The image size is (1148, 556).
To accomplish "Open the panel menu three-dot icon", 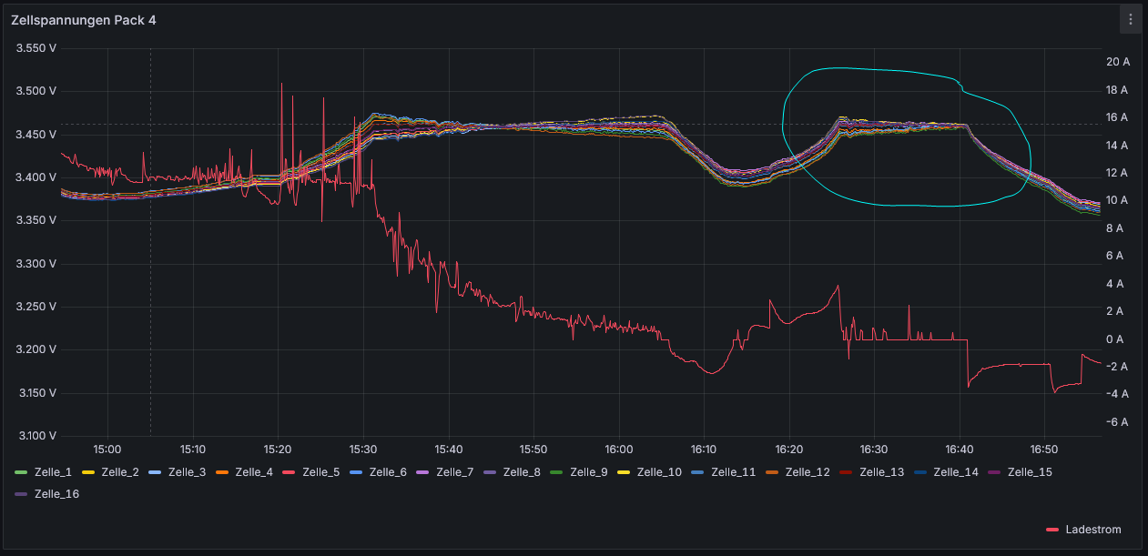I will point(1131,19).
